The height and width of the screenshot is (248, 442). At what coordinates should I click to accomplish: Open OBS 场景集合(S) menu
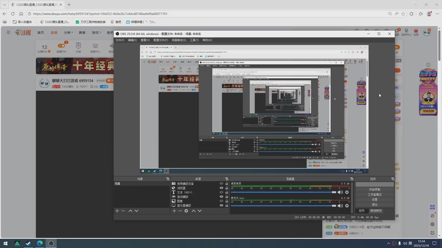point(179,40)
